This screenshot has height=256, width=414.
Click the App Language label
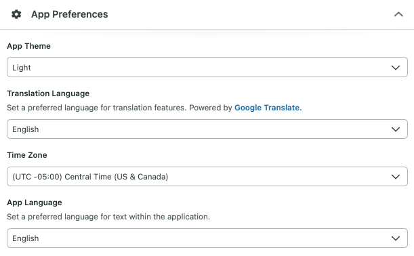click(x=35, y=202)
